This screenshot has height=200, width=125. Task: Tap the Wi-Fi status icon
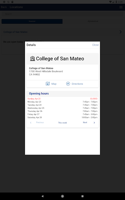110,2
